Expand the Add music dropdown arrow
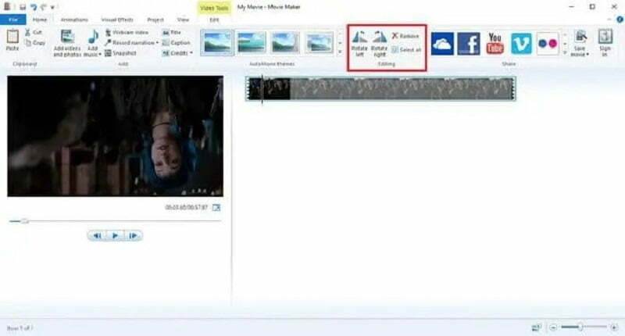Viewport: 625px width, 336px height. pyautogui.click(x=100, y=55)
